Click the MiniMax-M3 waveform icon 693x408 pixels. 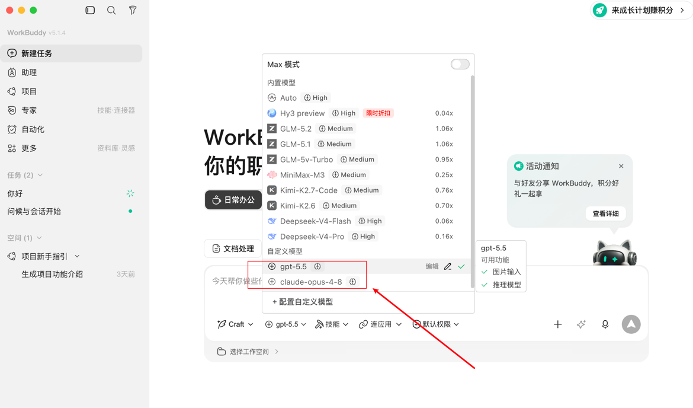pos(272,175)
